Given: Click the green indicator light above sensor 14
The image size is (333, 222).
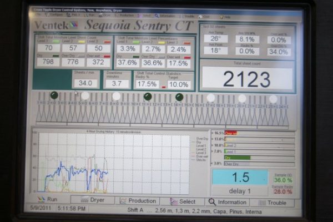Looking at the screenshot, I should pyautogui.click(x=179, y=97).
